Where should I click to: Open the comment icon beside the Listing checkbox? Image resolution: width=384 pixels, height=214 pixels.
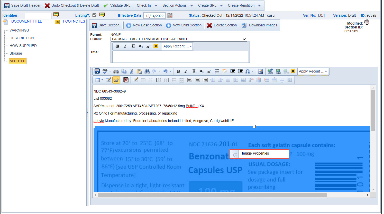coord(102,15)
